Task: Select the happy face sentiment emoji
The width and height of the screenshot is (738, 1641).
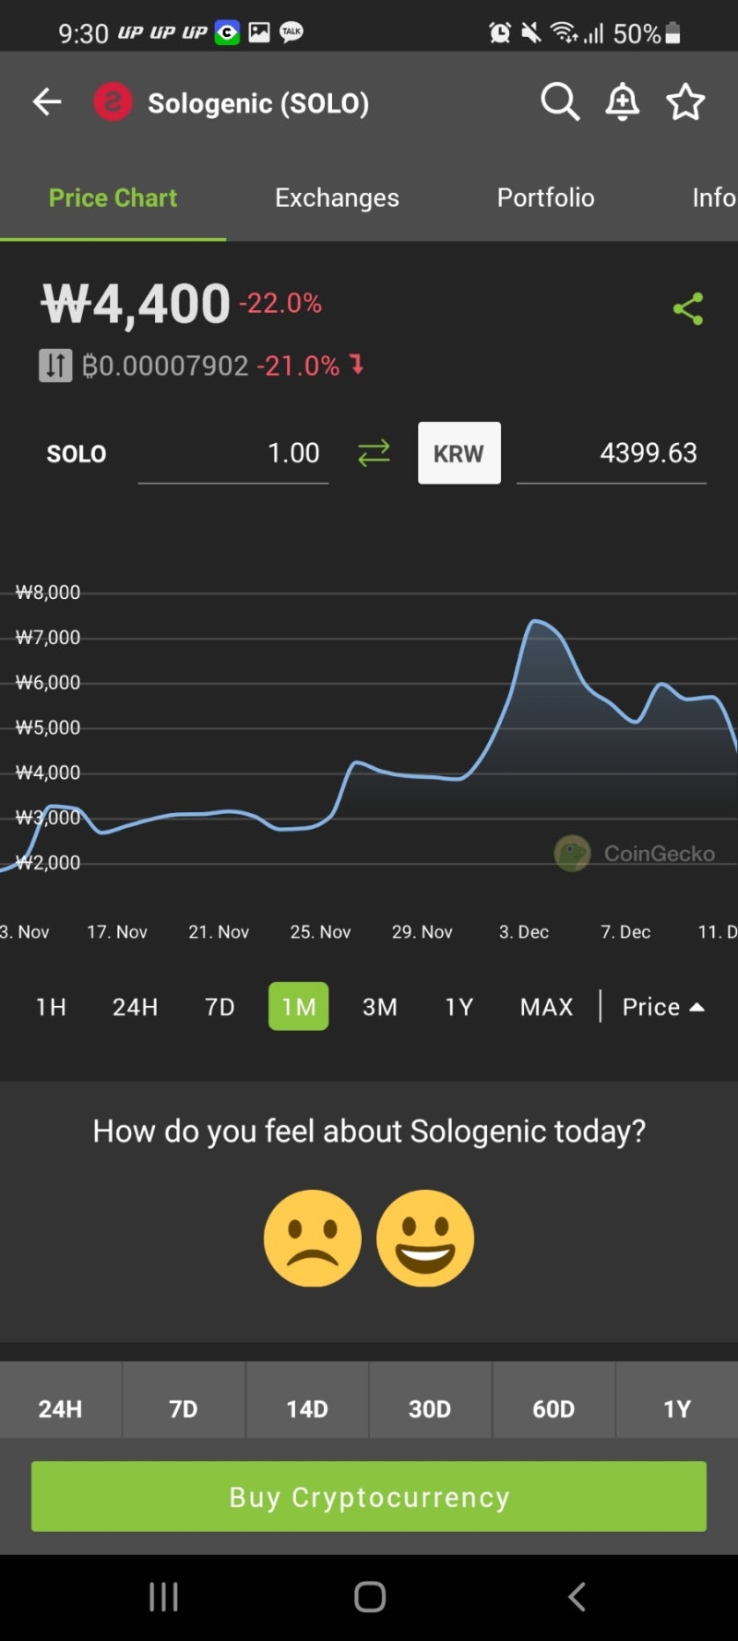Action: pyautogui.click(x=425, y=1238)
